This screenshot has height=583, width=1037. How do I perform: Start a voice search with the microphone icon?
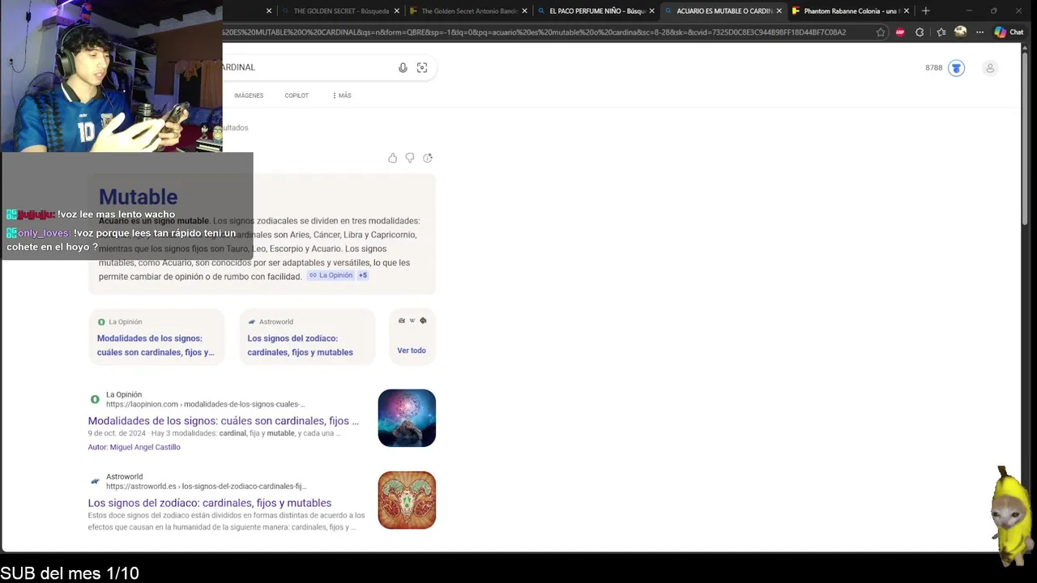pos(403,68)
